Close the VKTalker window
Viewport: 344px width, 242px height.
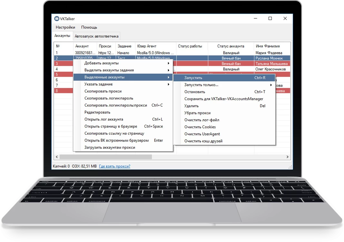point(285,18)
